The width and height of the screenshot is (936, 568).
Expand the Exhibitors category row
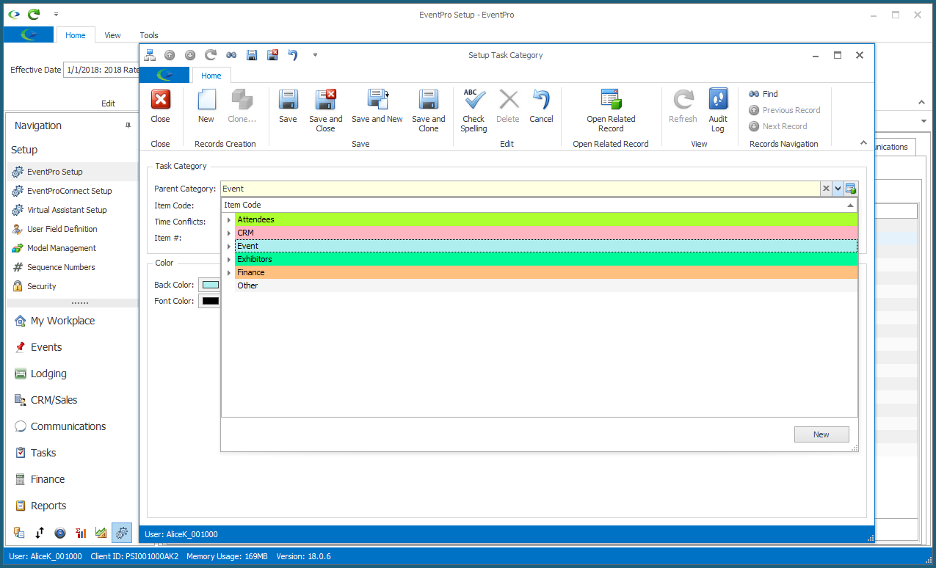(229, 259)
